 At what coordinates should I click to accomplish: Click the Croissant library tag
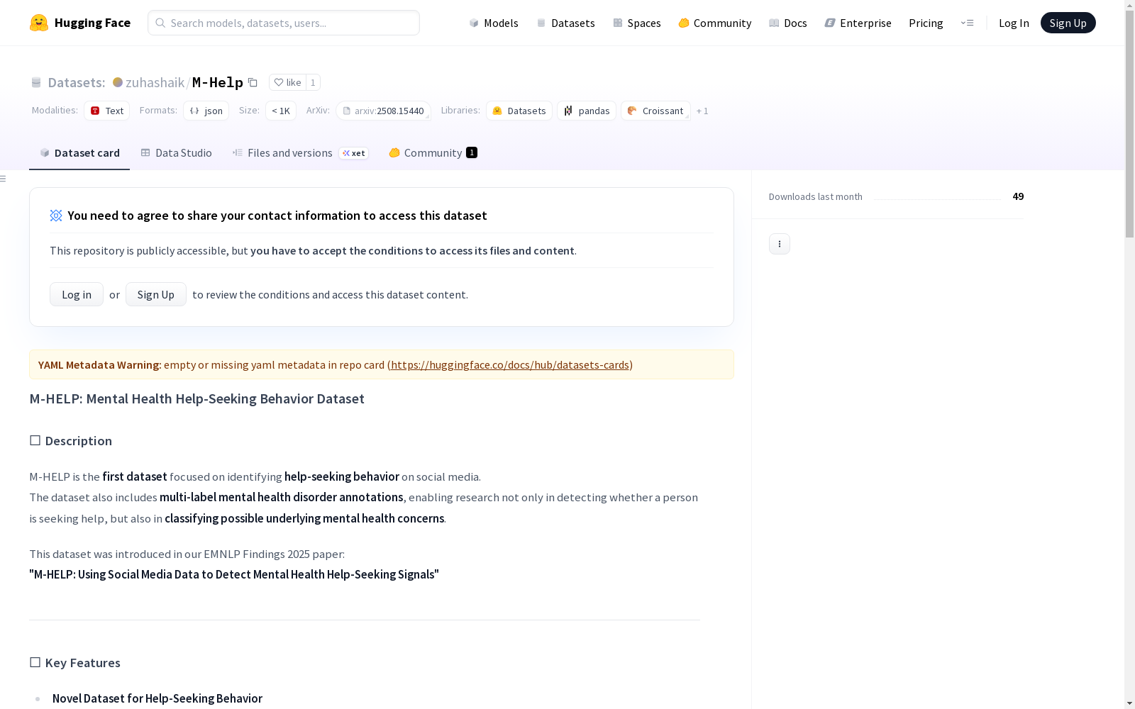(x=655, y=111)
